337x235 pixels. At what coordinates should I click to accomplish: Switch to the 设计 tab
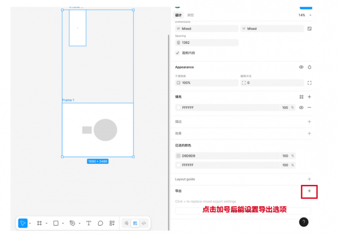point(178,15)
